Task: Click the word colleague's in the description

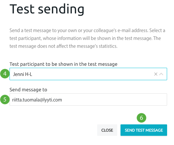Action: (x=105, y=31)
